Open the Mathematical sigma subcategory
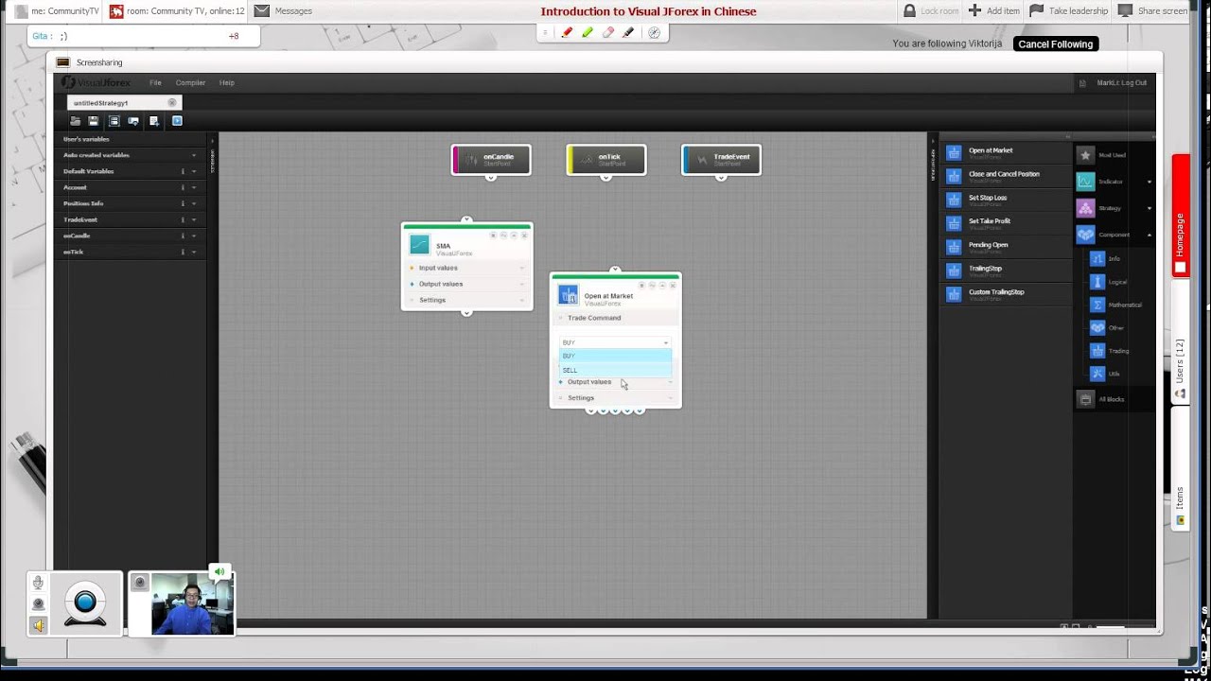 [x=1097, y=305]
